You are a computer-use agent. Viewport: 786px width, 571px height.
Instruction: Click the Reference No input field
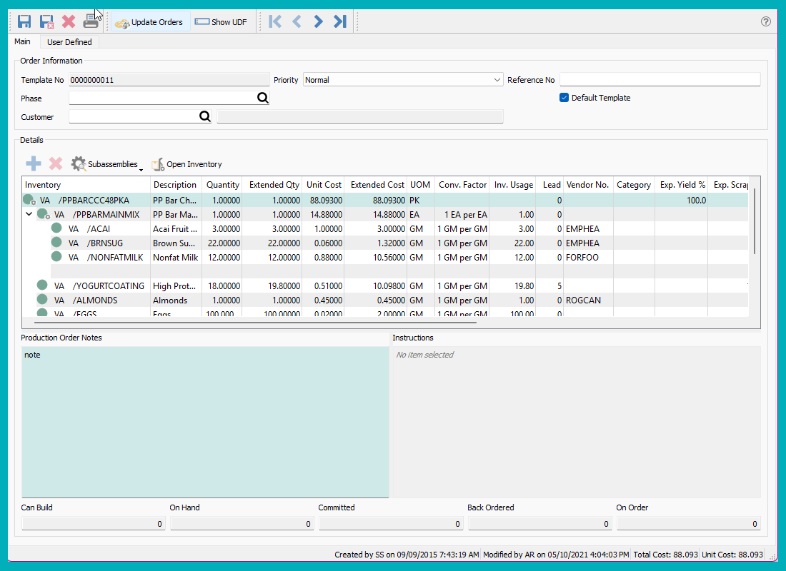[660, 79]
